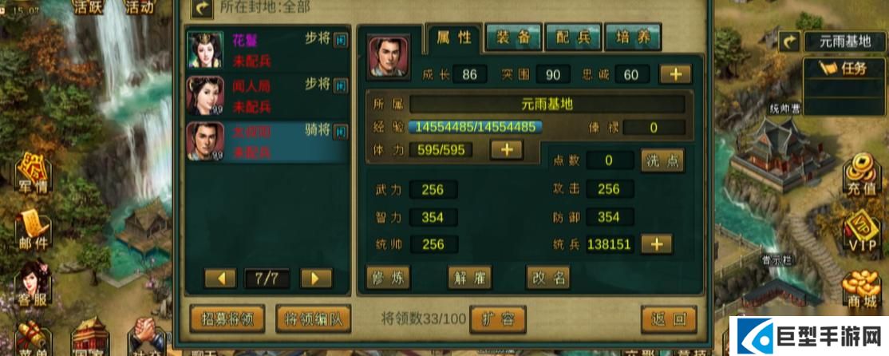Viewport: 889px width, 356px height.
Task: Switch to the 培养 training tab
Action: pos(633,38)
